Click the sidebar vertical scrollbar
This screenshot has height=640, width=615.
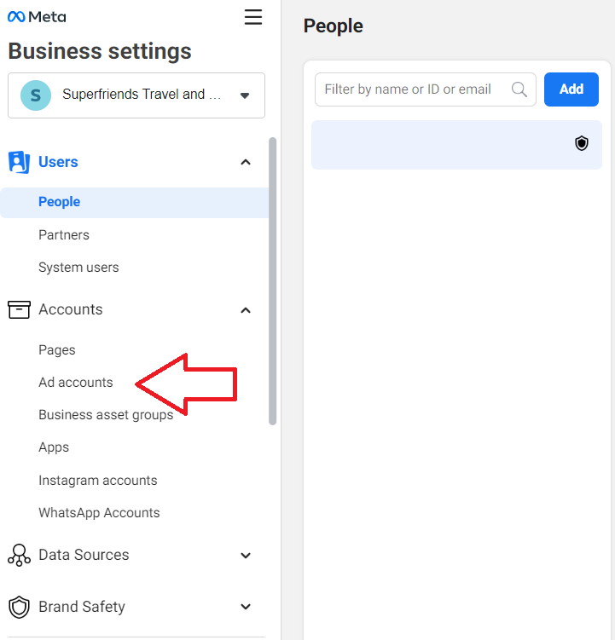273,281
